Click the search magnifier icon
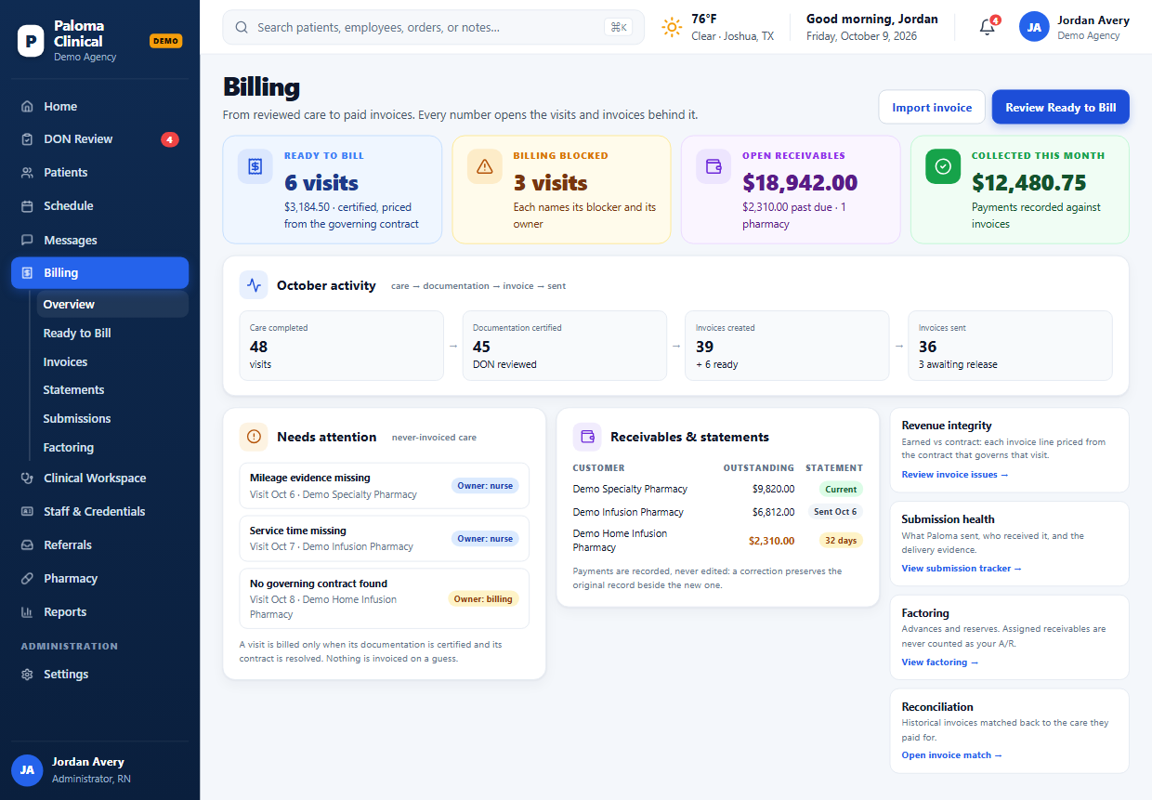 pyautogui.click(x=242, y=28)
